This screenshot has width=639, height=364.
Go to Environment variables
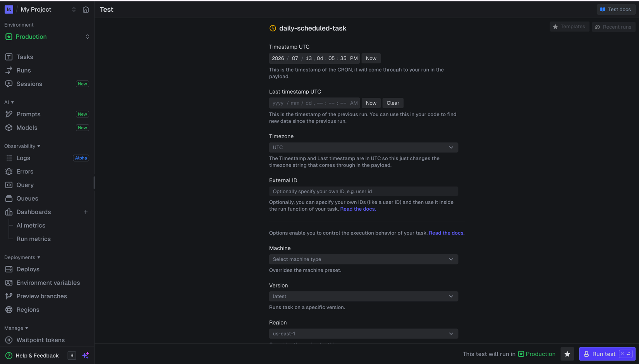pos(47,283)
